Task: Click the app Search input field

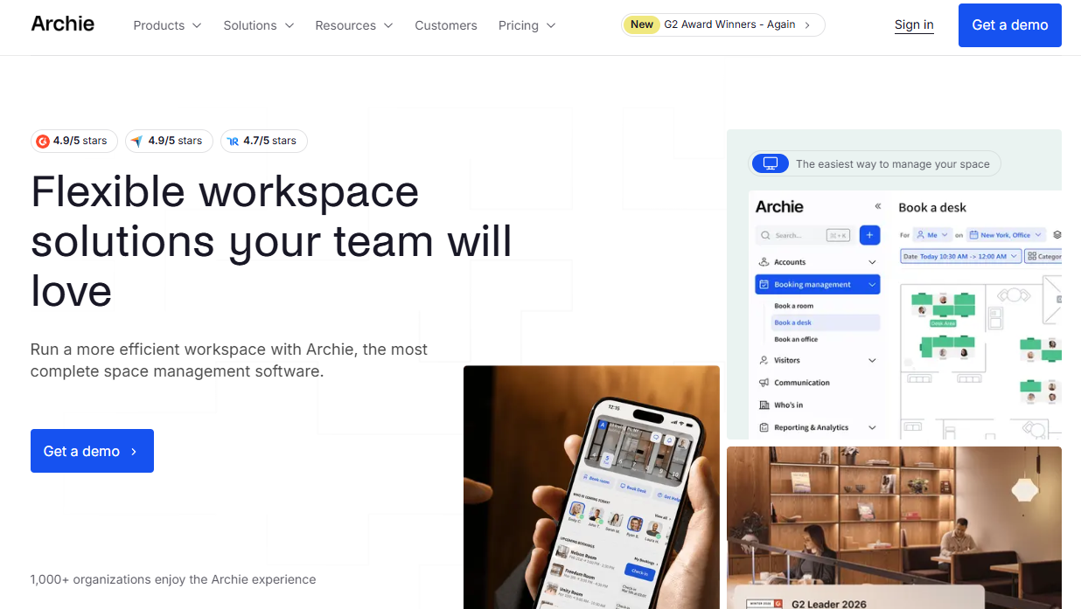Action: click(x=805, y=235)
